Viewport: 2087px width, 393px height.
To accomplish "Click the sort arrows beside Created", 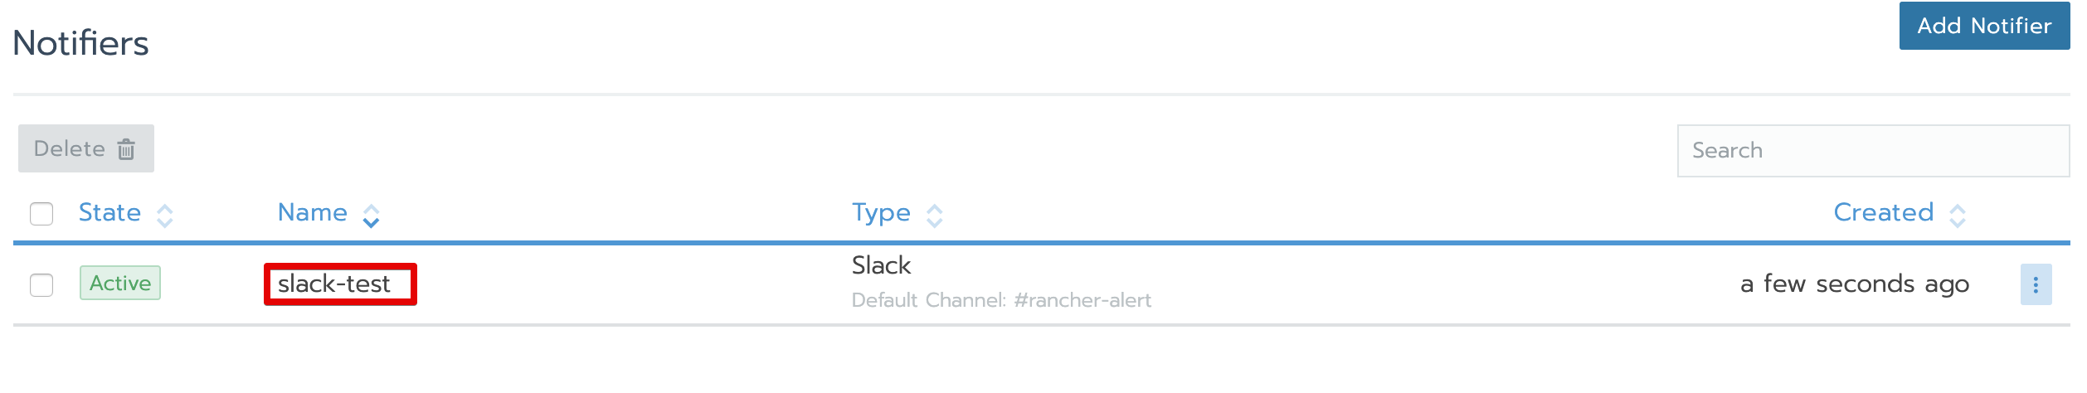I will pos(1958,216).
